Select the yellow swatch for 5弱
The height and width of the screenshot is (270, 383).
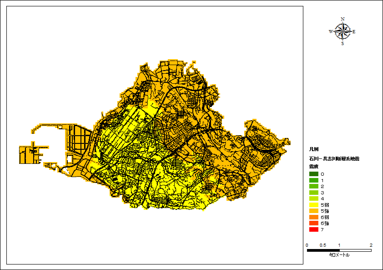[x=314, y=205]
